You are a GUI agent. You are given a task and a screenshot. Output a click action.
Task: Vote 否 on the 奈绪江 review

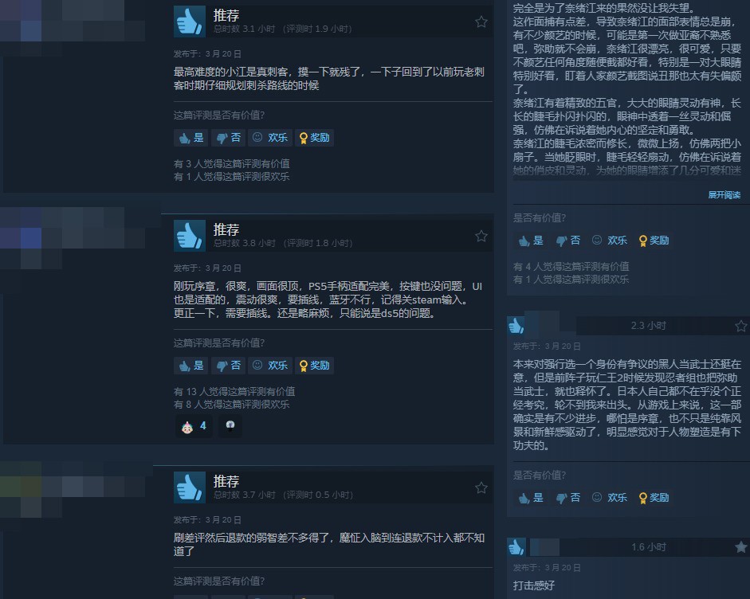(567, 241)
